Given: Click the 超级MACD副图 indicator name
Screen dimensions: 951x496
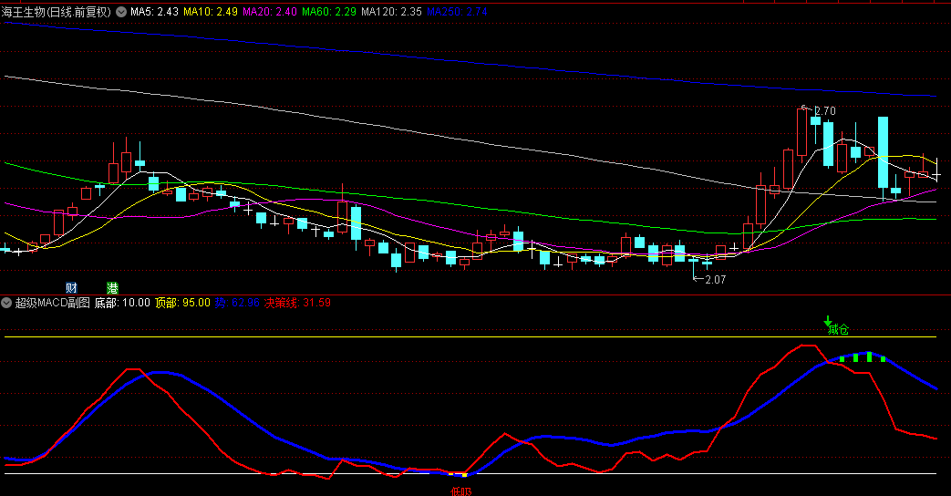Looking at the screenshot, I should (52, 303).
